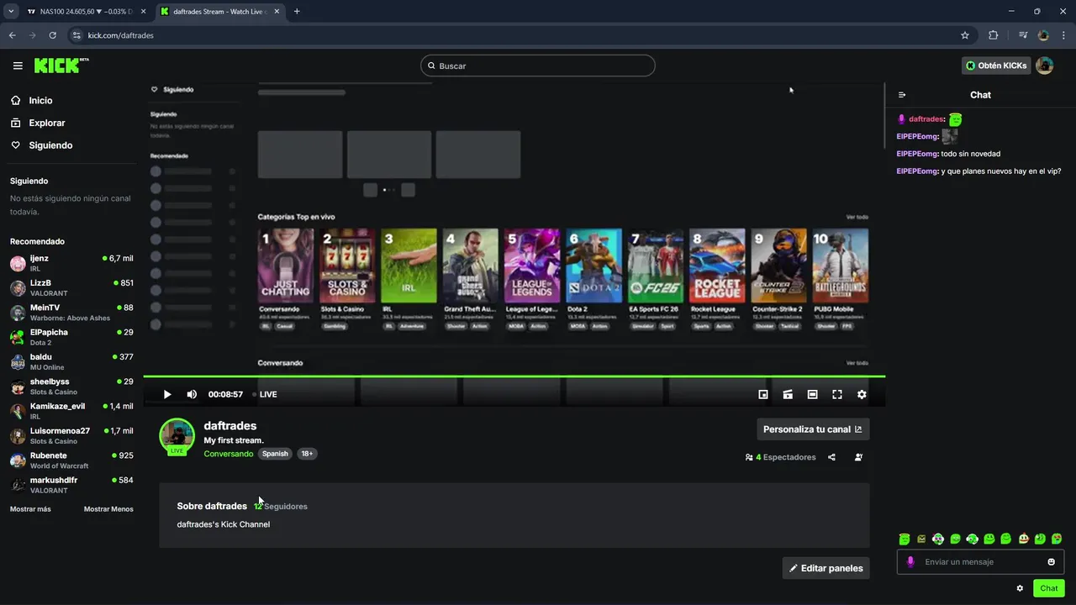The width and height of the screenshot is (1076, 605).
Task: Open browser extensions puzzle icon
Action: [994, 35]
